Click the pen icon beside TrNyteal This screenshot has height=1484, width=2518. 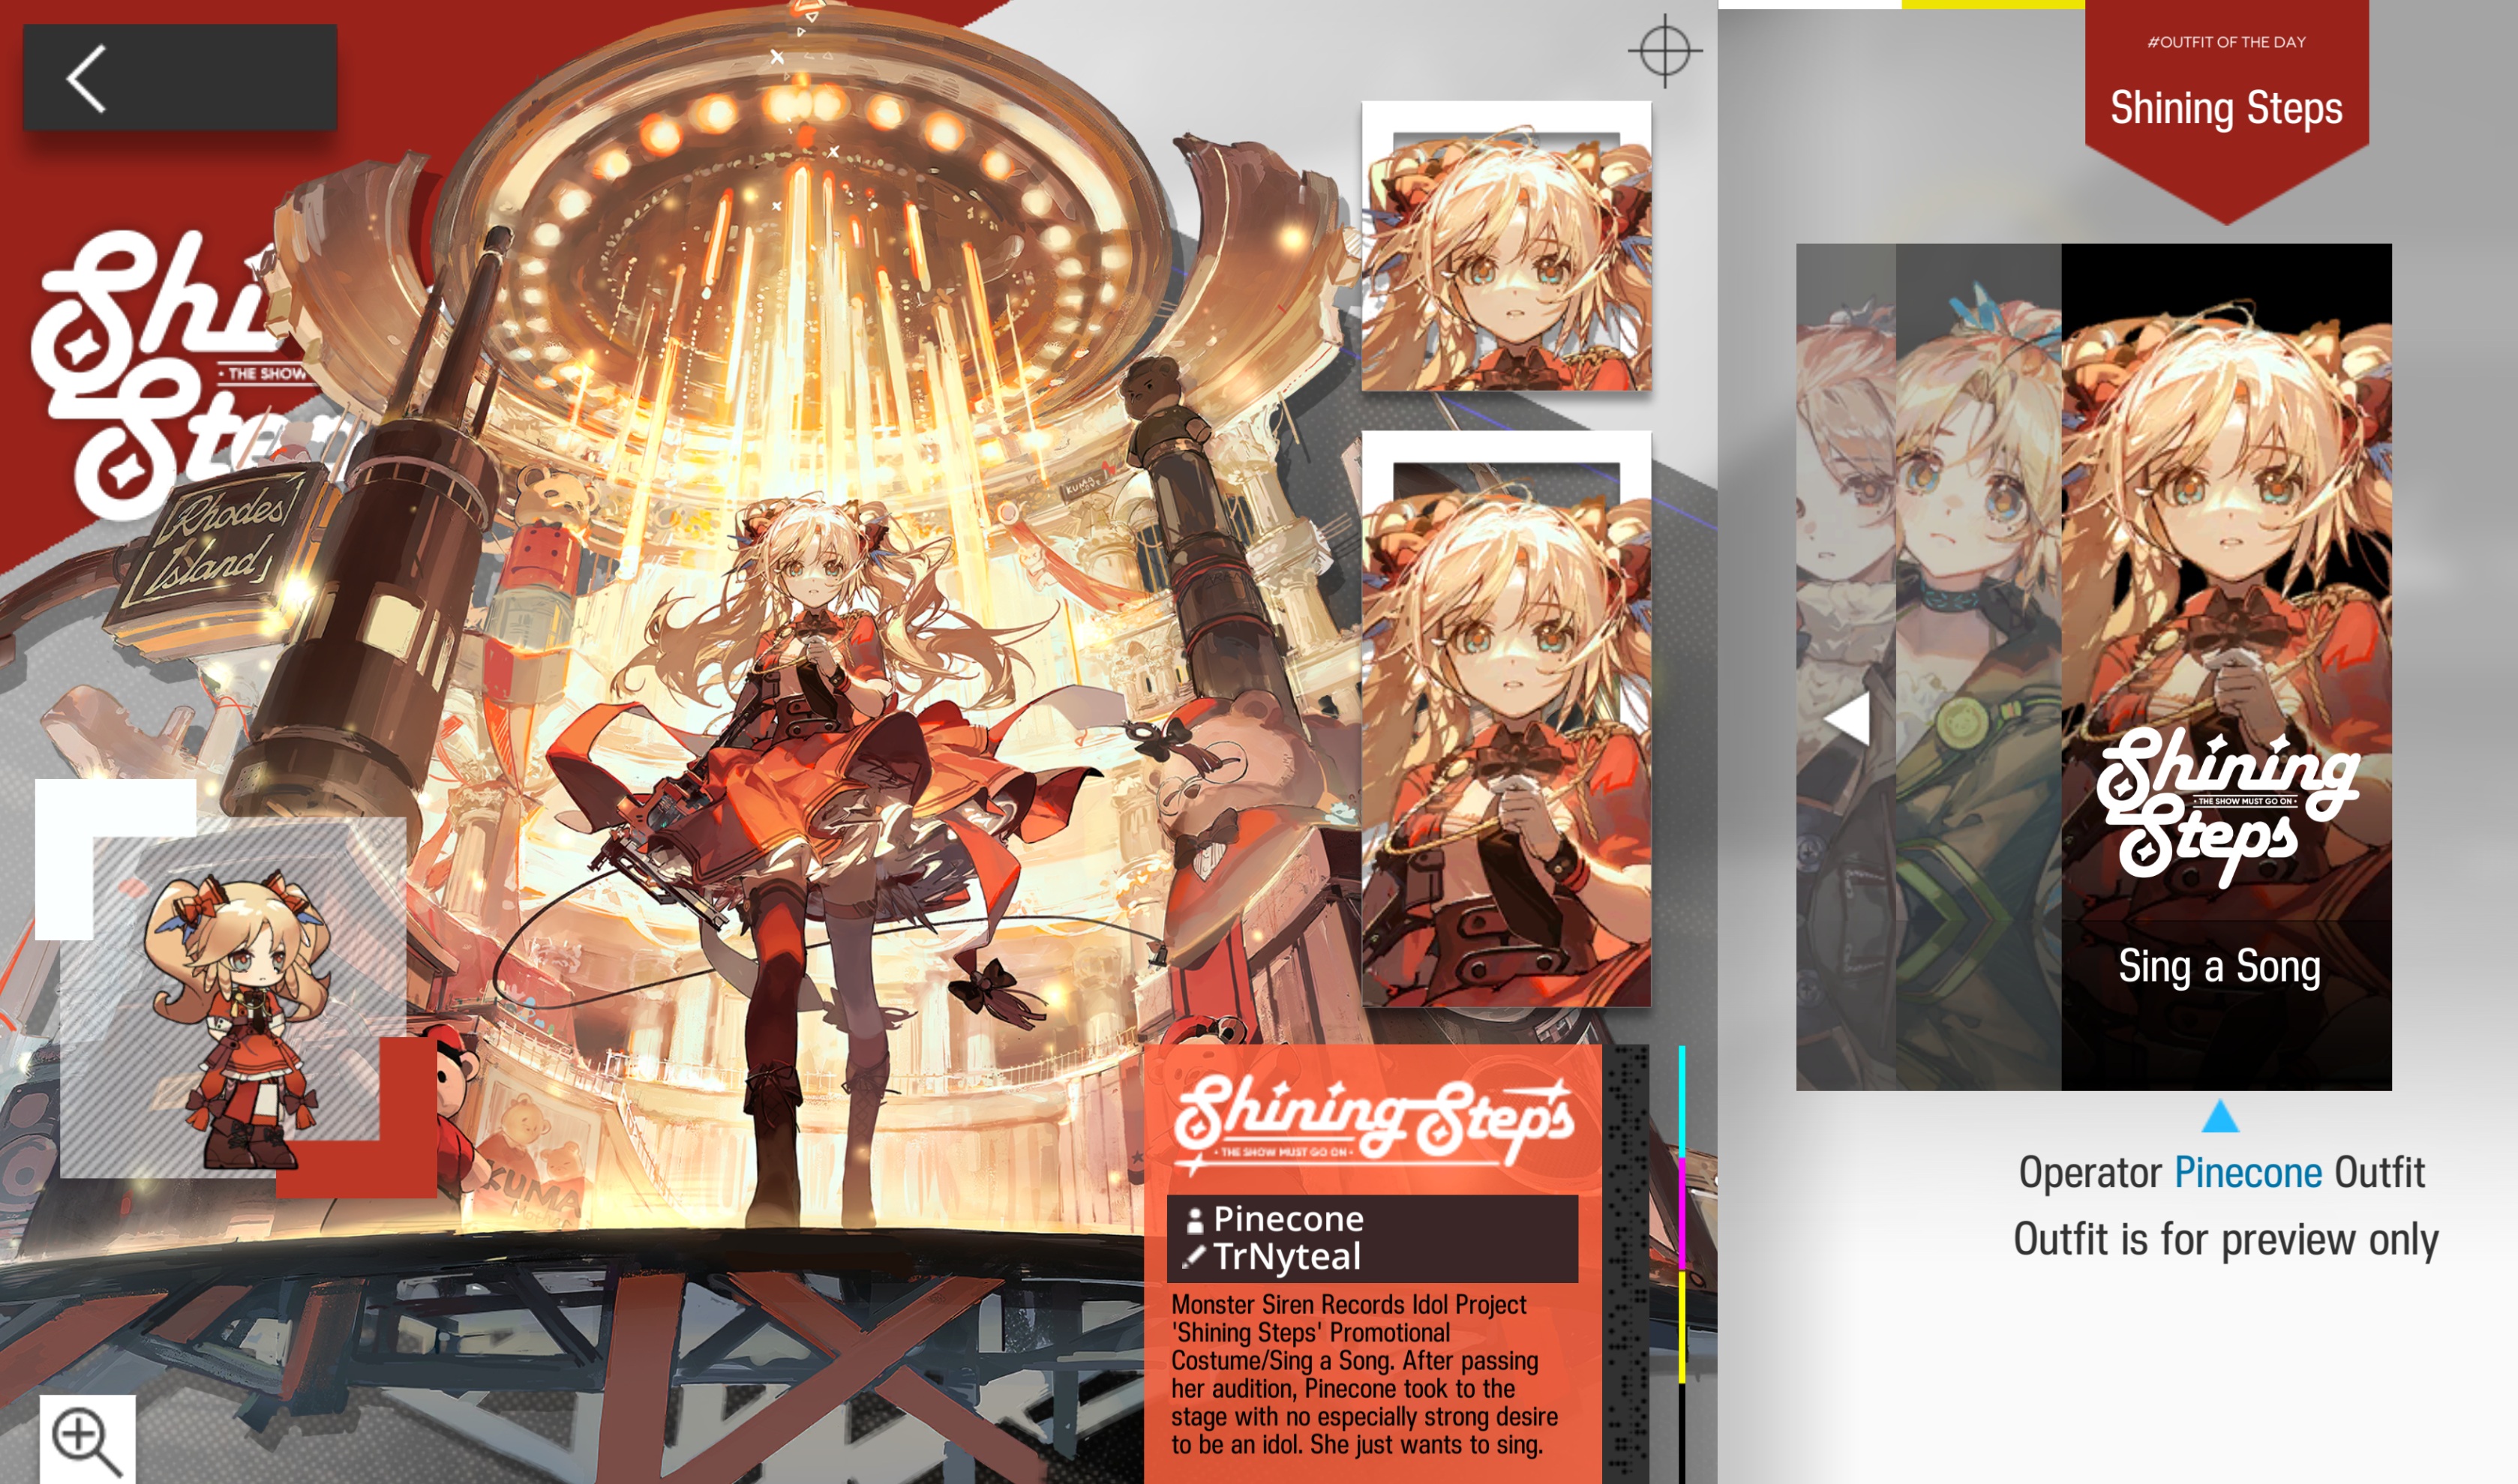click(1193, 1257)
